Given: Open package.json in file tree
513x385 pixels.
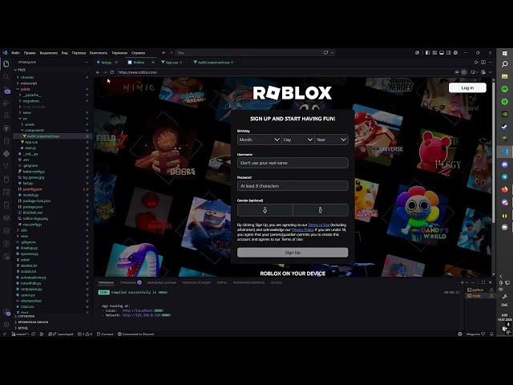Looking at the screenshot, I should (x=33, y=207).
